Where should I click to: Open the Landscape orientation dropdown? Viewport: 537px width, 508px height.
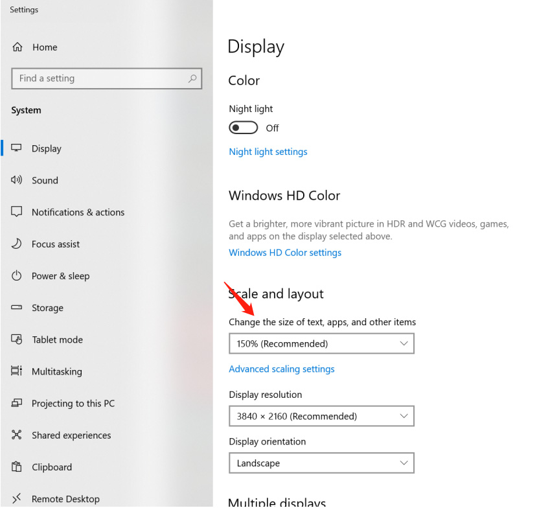321,463
